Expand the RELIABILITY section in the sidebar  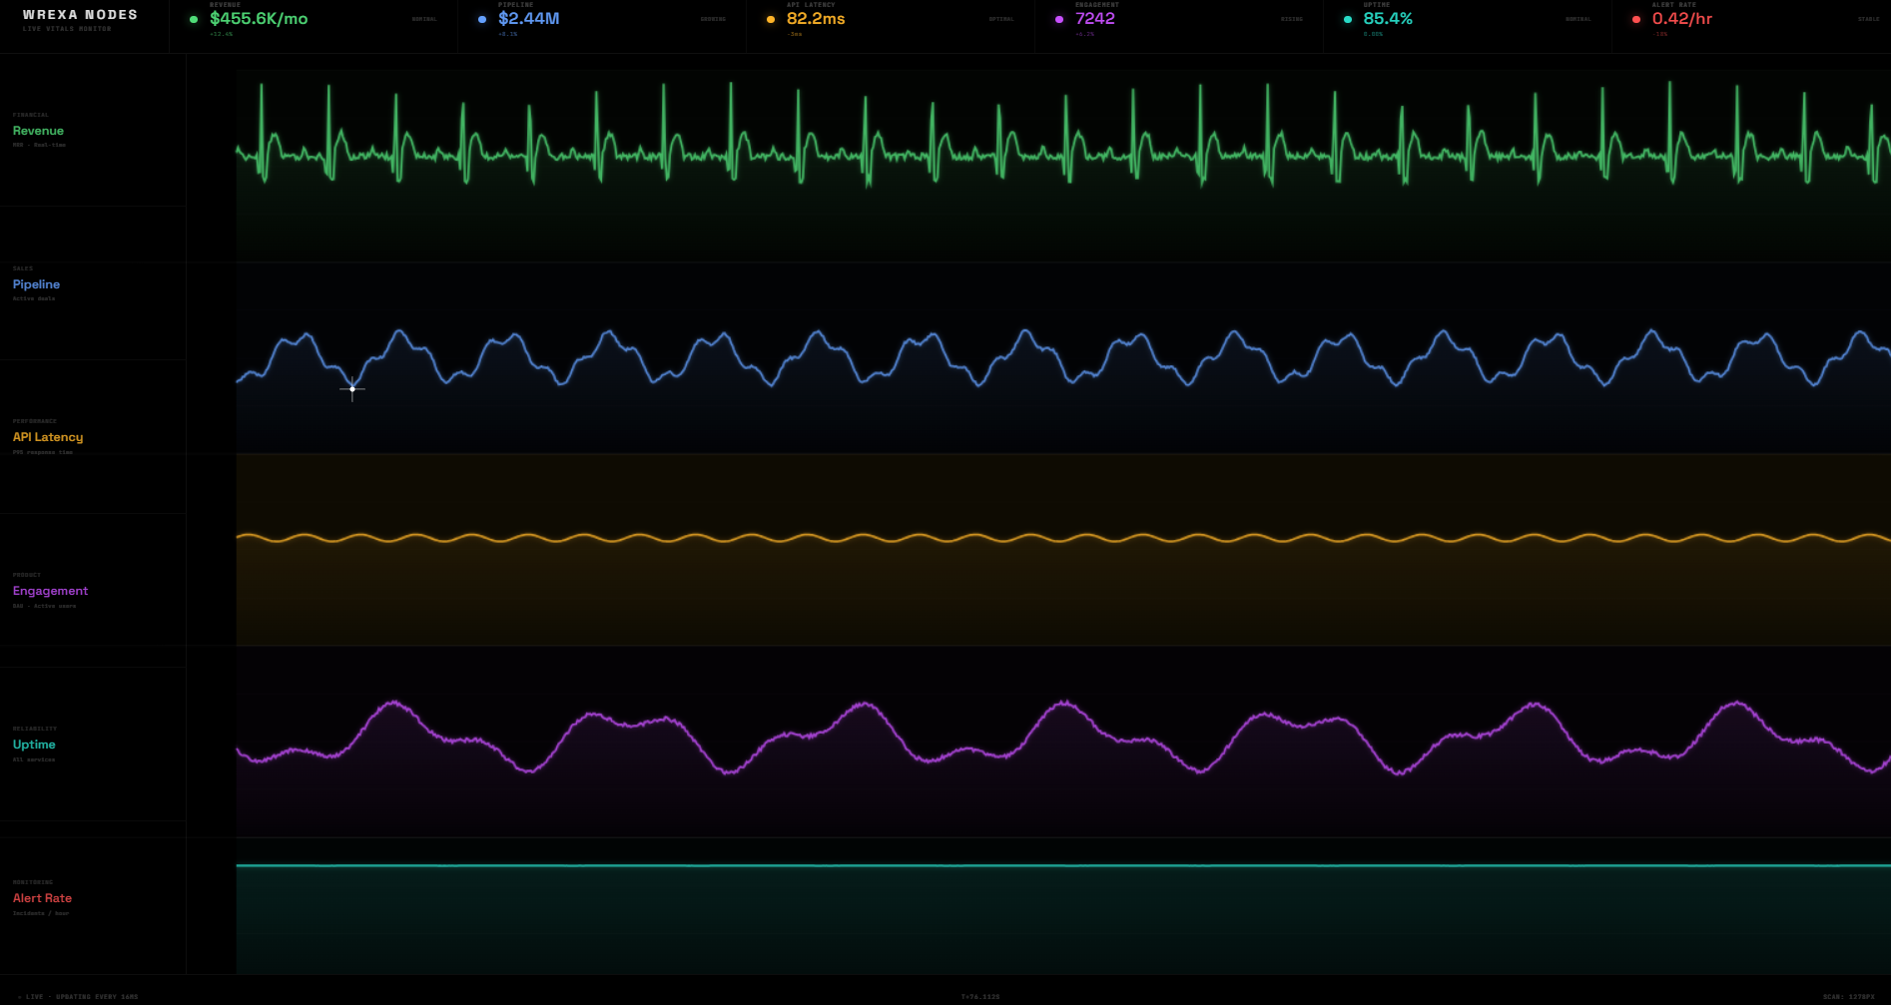coord(35,728)
